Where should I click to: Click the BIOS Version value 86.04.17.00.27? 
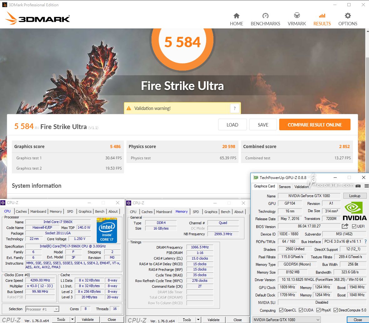tap(309, 226)
